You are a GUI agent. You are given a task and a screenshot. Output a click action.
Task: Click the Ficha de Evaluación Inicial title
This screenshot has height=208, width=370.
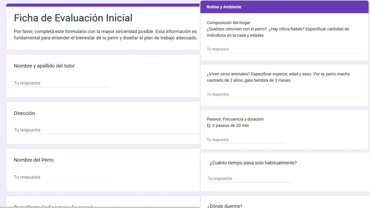73,18
